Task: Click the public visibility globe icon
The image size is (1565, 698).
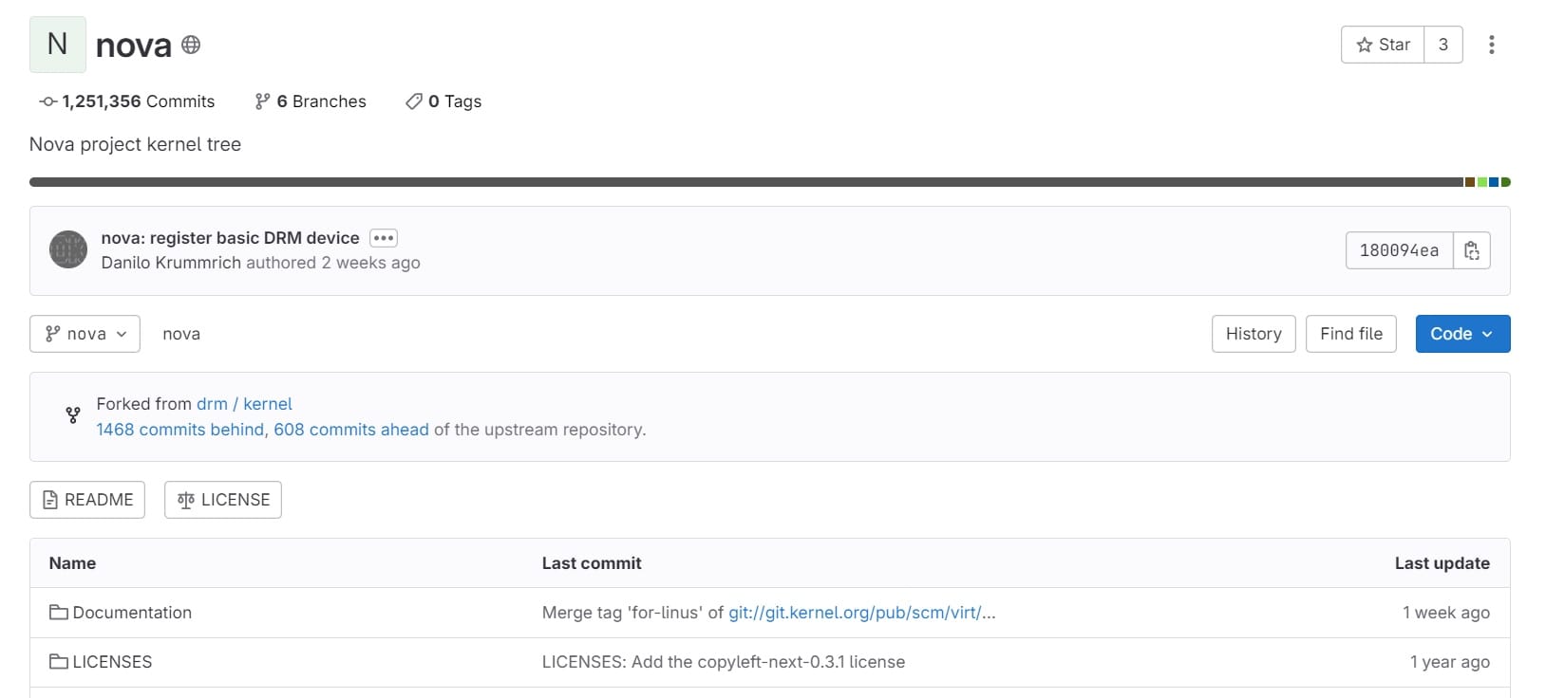Action: (191, 45)
